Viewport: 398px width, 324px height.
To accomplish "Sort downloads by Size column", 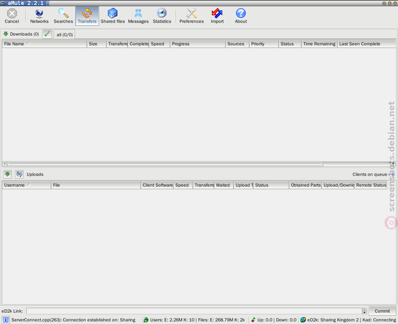I will [x=97, y=44].
